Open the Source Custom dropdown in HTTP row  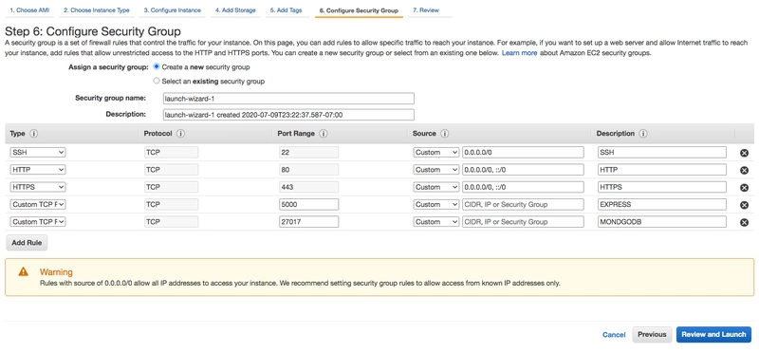click(x=436, y=170)
